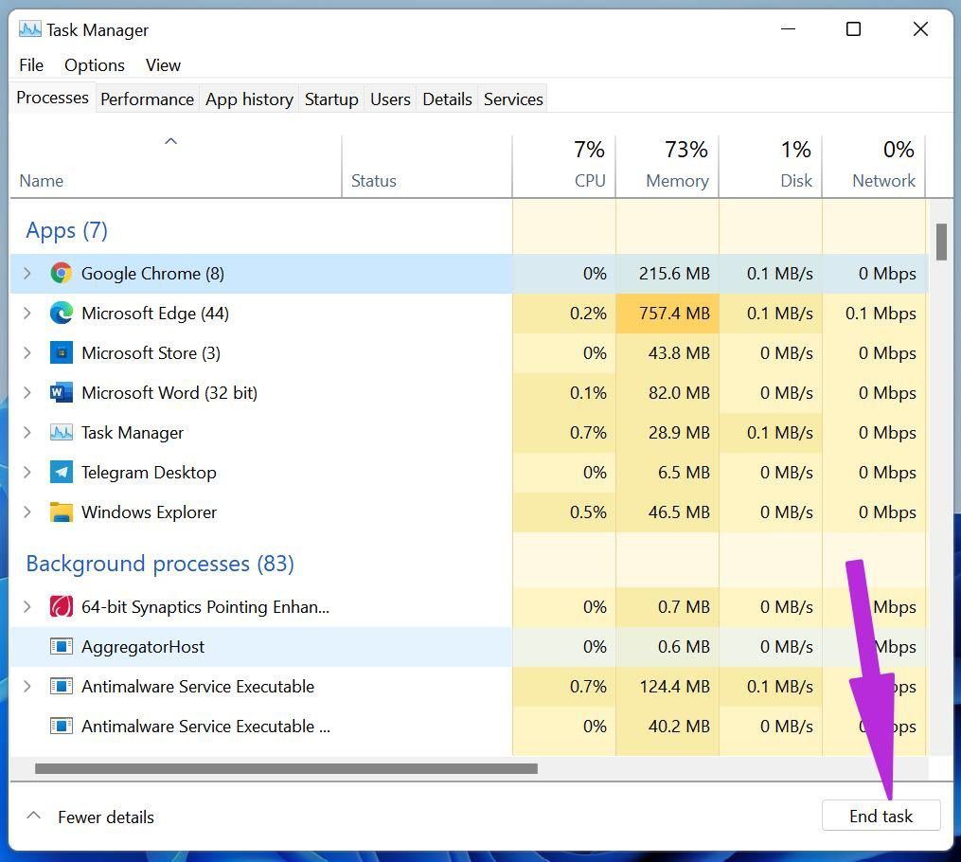961x862 pixels.
Task: Sort by the Memory column header
Action: (x=667, y=166)
